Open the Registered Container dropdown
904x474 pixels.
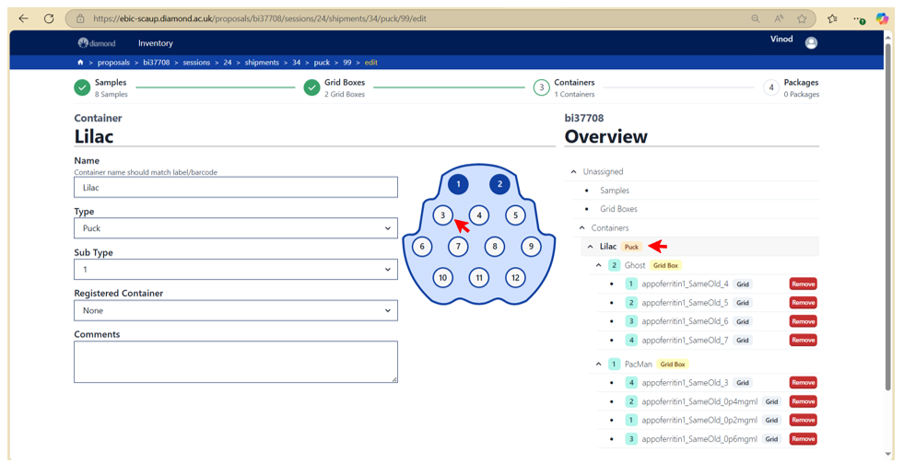pyautogui.click(x=236, y=310)
